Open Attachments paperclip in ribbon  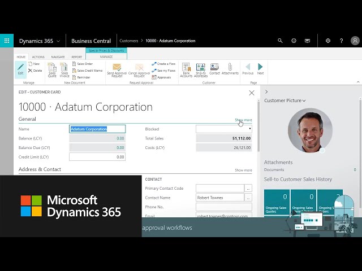coord(230,69)
